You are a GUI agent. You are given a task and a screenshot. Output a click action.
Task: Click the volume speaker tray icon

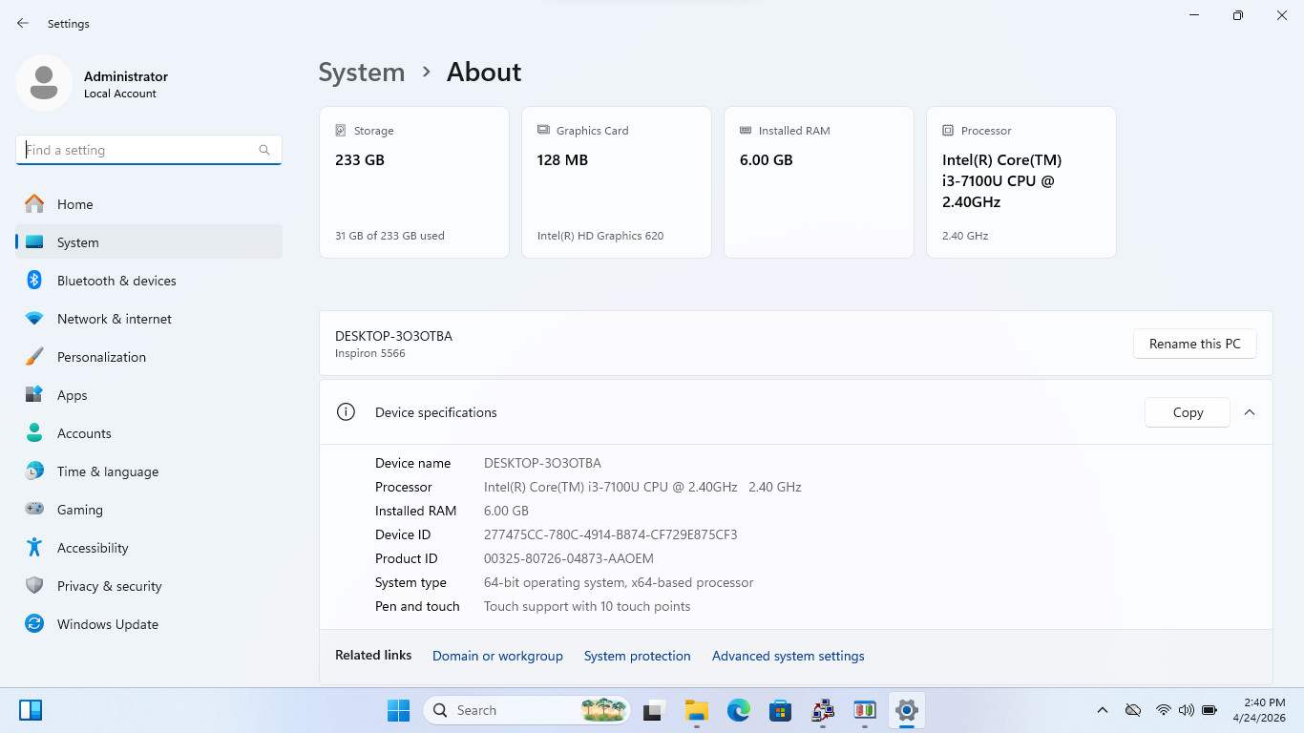tap(1187, 710)
